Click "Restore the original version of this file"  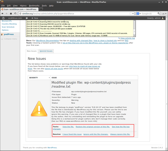point(93,127)
